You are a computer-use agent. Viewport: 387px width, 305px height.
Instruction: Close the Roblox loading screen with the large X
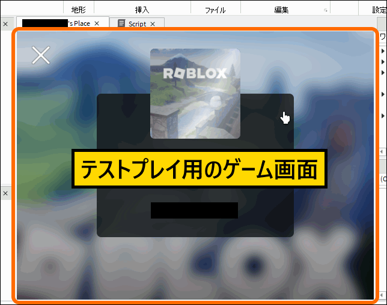41,55
